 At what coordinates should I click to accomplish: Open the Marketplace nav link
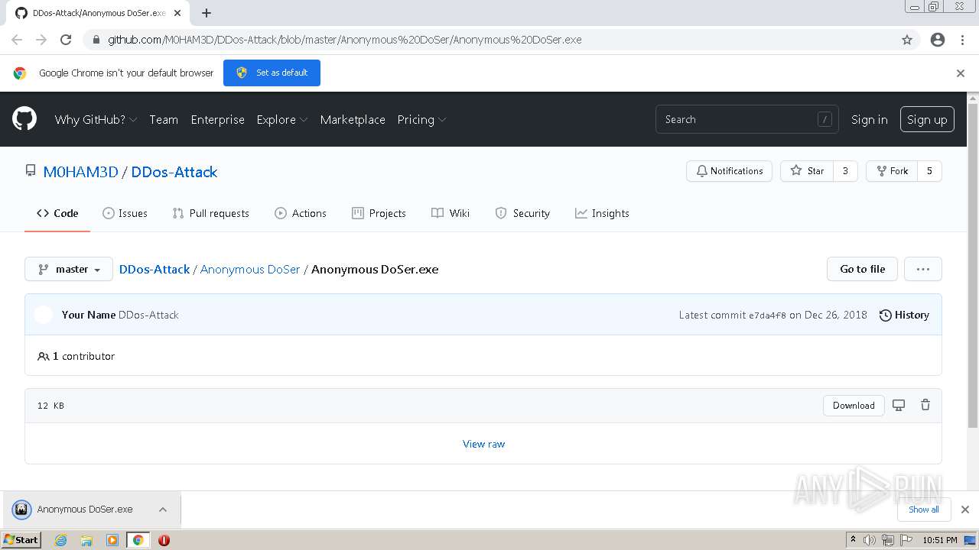pyautogui.click(x=353, y=119)
